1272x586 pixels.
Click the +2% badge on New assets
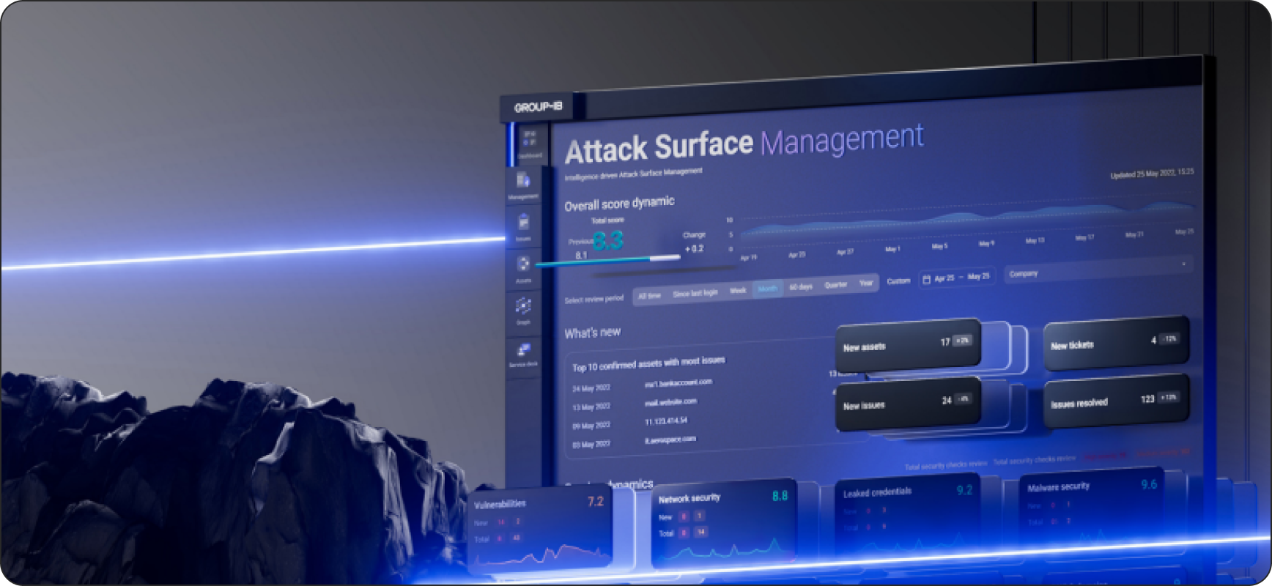[962, 341]
